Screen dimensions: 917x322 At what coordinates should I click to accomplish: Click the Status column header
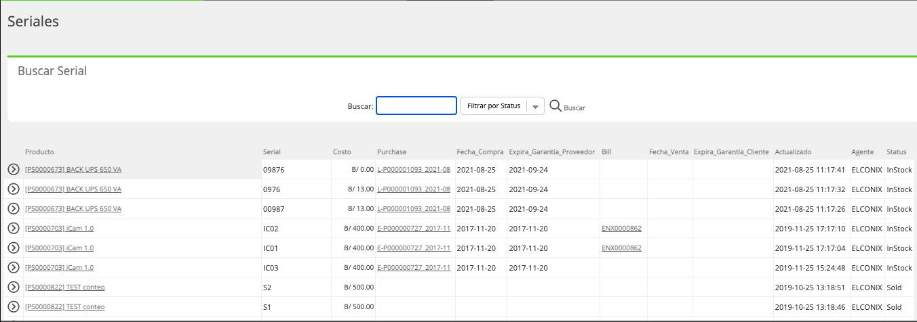(897, 152)
